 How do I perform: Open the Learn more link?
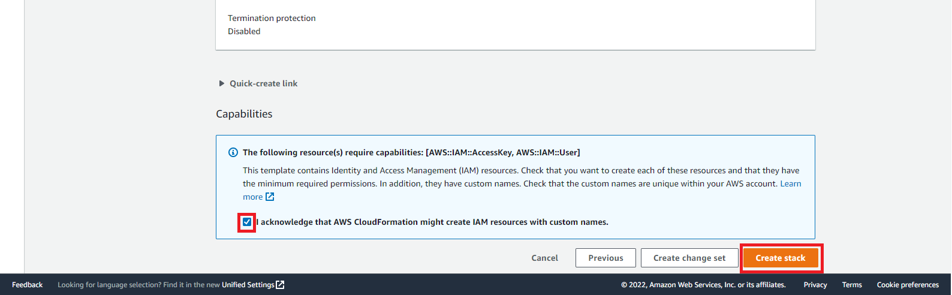tap(791, 183)
